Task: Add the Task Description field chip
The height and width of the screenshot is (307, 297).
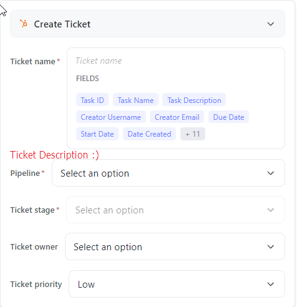Action: (x=194, y=100)
